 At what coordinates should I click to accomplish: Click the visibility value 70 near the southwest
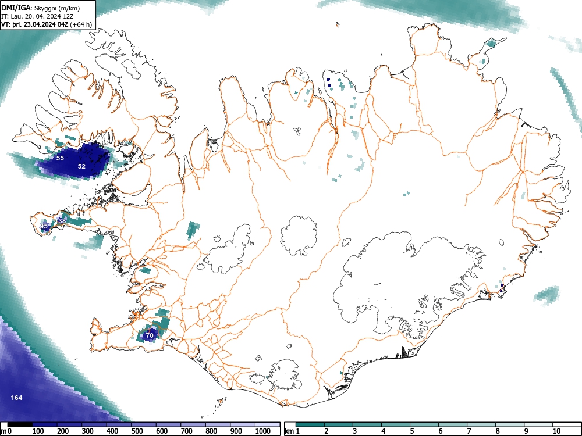(150, 335)
